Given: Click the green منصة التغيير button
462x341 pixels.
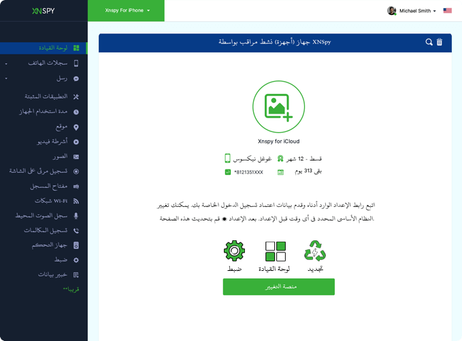Looking at the screenshot, I should (279, 287).
